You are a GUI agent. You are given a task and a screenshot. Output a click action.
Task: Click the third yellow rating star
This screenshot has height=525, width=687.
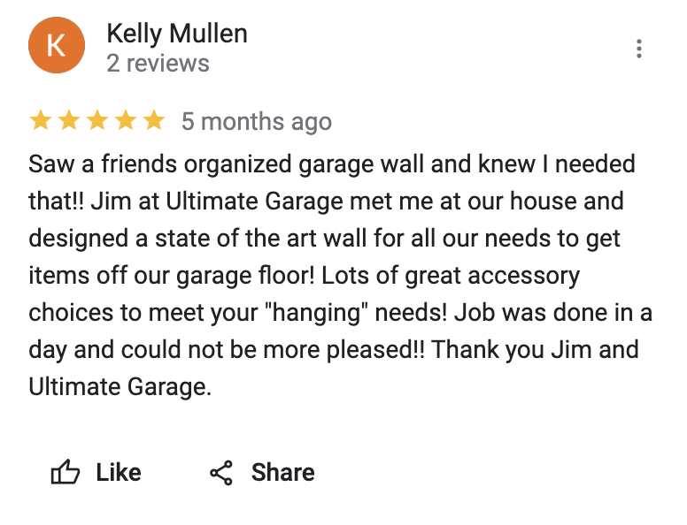(97, 121)
